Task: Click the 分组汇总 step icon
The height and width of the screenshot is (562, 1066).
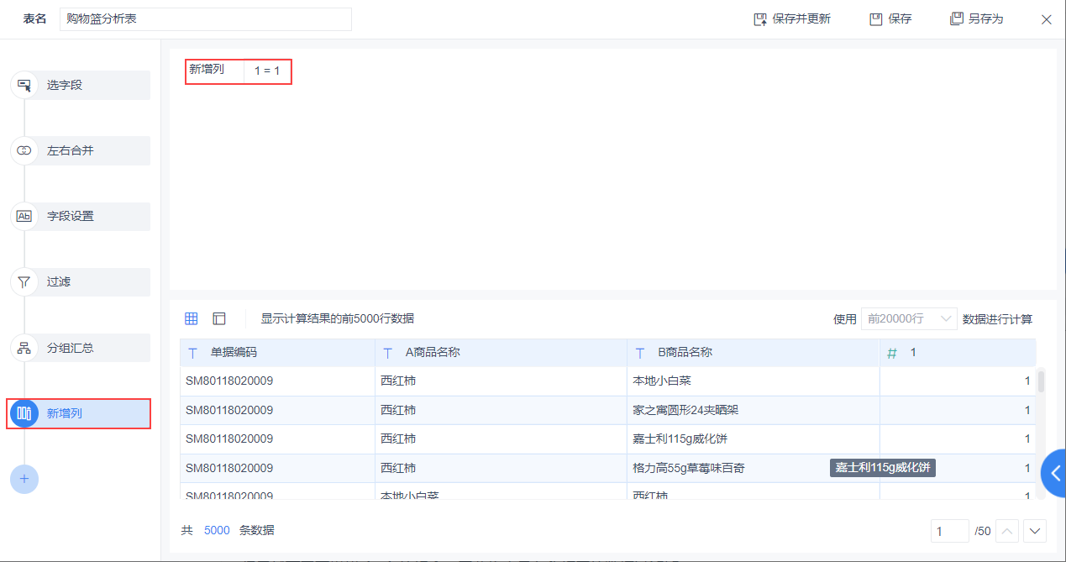Action: [24, 348]
